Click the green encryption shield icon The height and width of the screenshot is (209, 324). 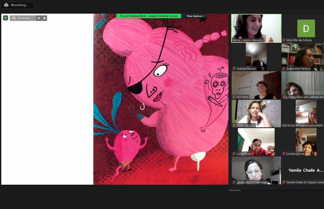[6, 18]
